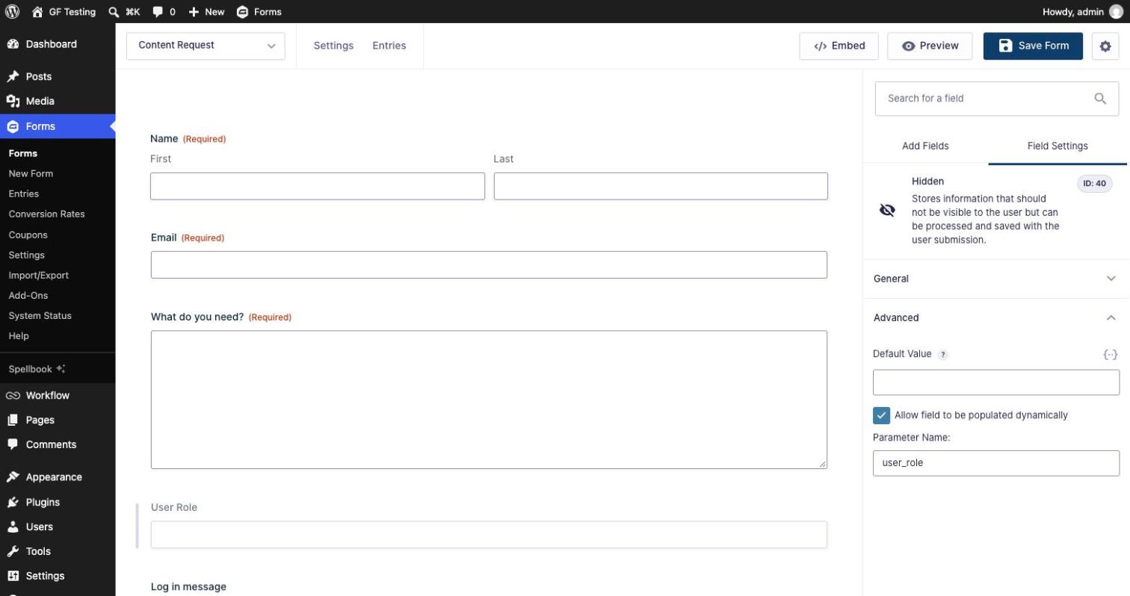
Task: Click the Search for a field box
Action: [x=997, y=99]
